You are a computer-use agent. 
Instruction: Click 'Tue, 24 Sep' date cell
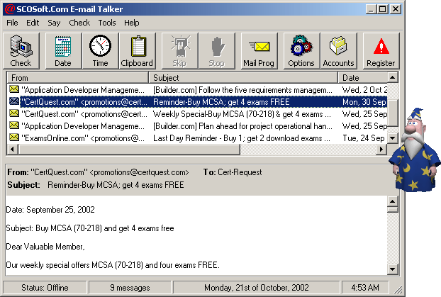[x=364, y=138]
